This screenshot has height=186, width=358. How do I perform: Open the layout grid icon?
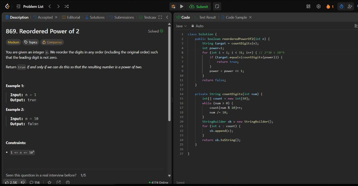308,6
